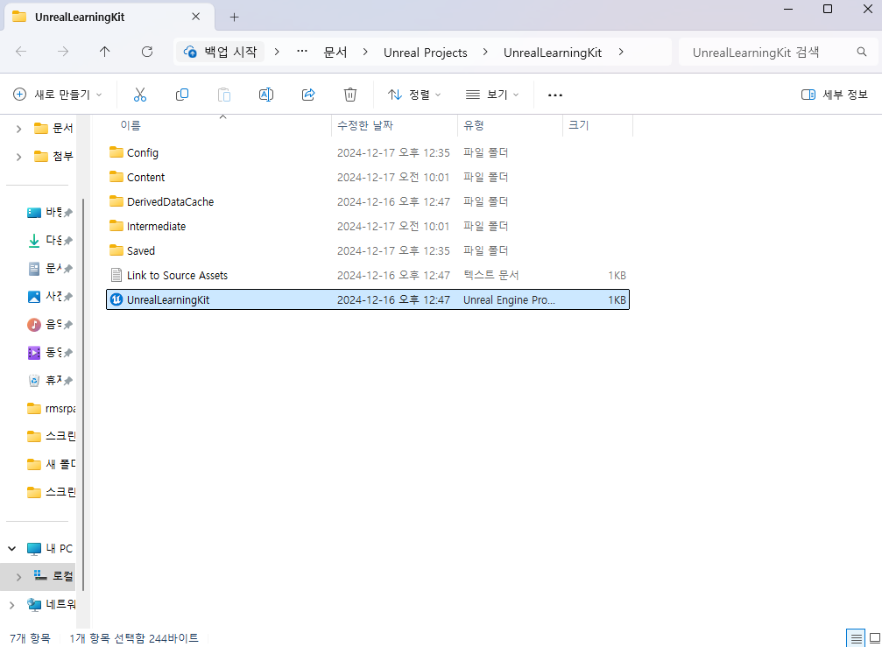Click the Cut scissors icon
The height and width of the screenshot is (647, 882).
tap(140, 95)
